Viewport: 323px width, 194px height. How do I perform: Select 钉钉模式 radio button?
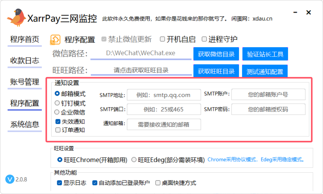[57, 103]
